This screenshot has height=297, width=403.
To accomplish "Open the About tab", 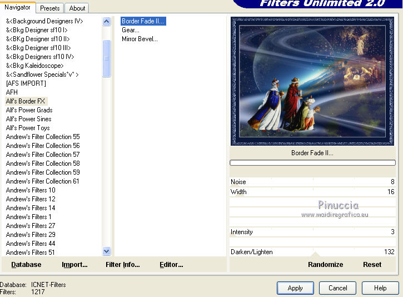I will [x=77, y=8].
